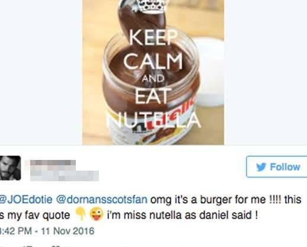Click the blurred display name

point(53,163)
